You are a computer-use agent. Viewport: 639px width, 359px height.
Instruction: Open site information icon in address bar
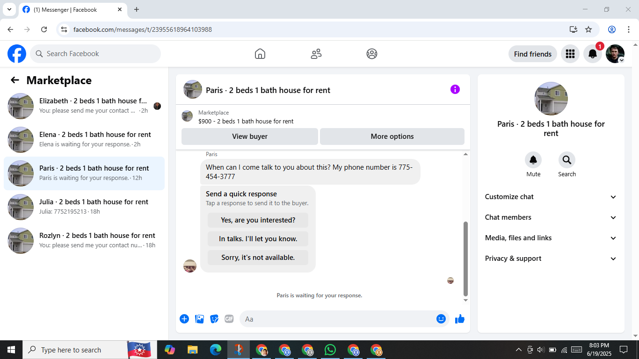pos(65,29)
